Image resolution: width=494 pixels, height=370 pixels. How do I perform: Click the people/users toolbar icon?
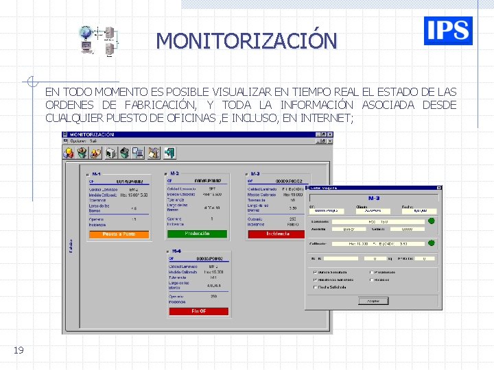pos(96,153)
